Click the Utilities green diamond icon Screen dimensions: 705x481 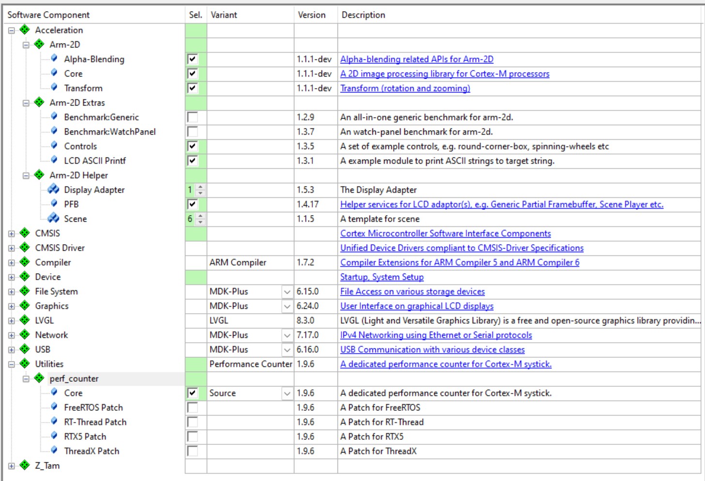click(x=25, y=364)
